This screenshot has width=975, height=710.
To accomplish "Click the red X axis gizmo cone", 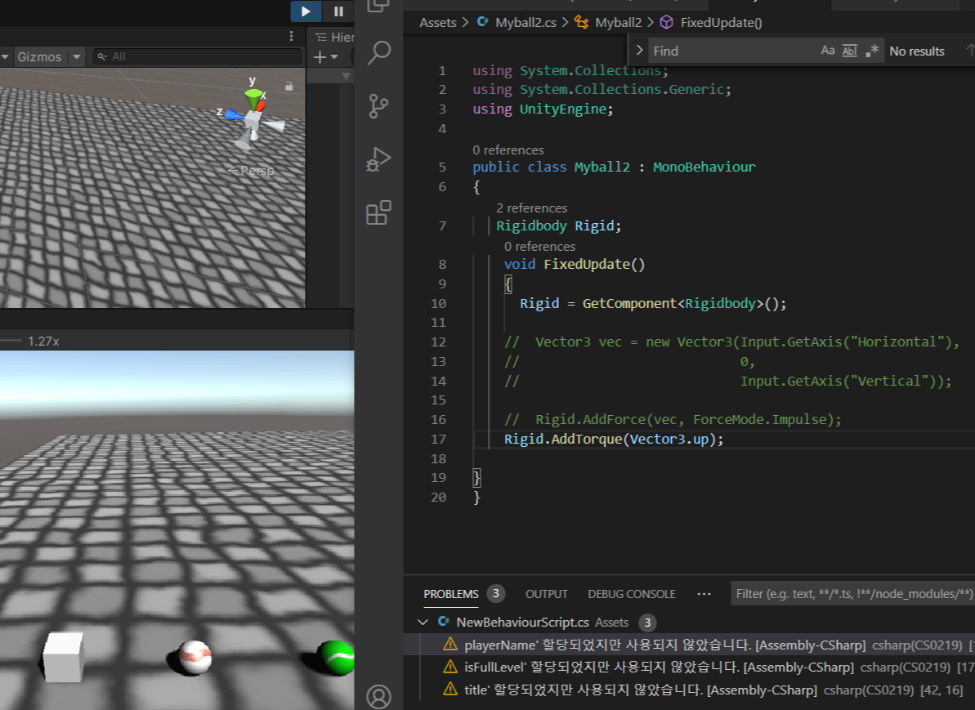I will click(x=262, y=105).
